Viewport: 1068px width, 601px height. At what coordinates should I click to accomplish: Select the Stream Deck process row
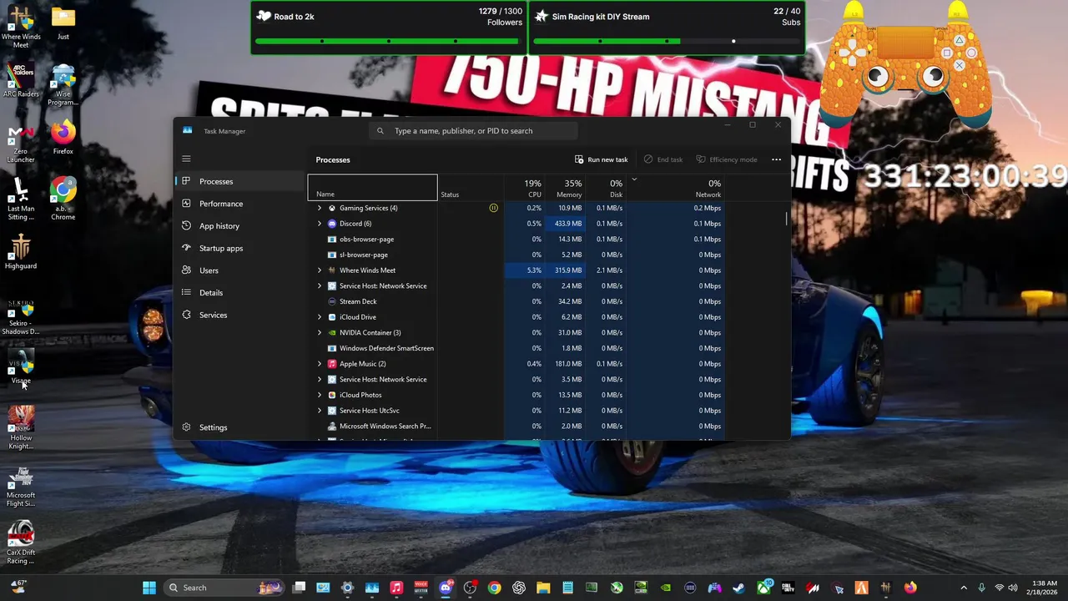[x=516, y=301]
